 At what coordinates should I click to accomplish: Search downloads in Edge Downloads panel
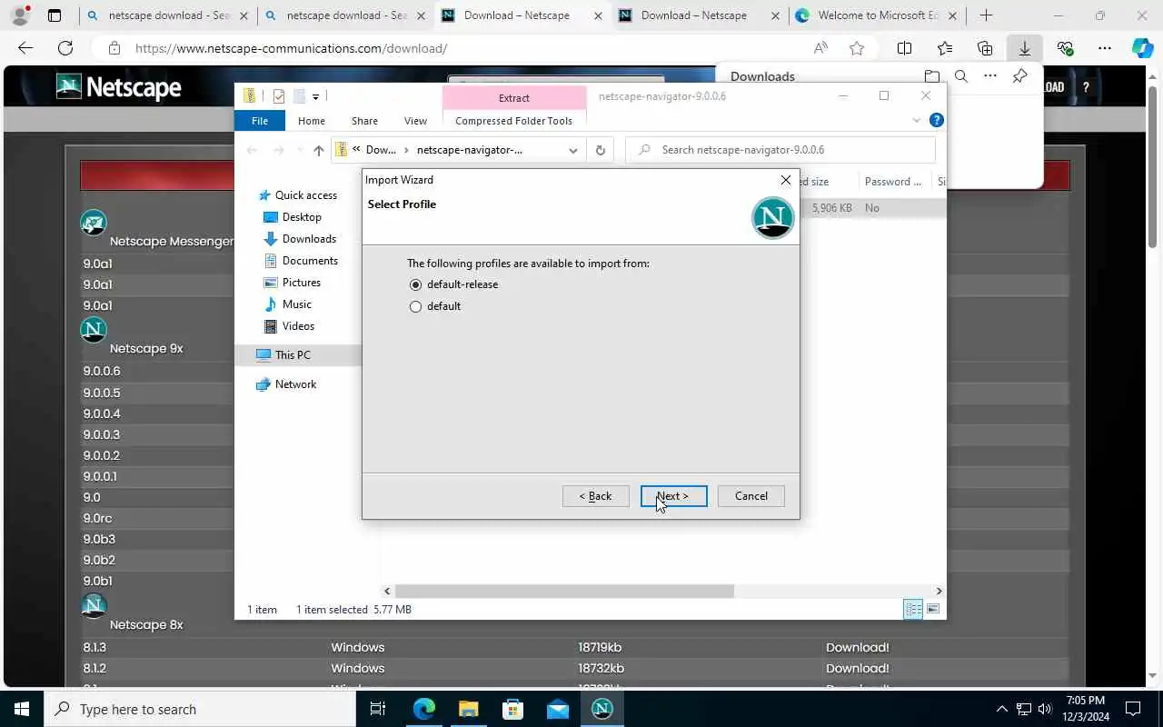point(961,76)
